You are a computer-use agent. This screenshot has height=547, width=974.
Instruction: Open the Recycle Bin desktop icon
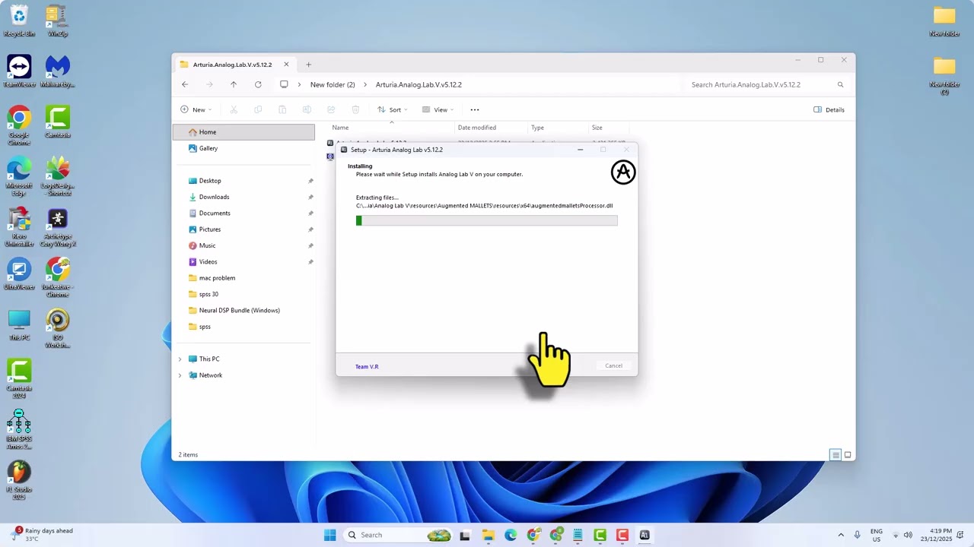point(19,21)
